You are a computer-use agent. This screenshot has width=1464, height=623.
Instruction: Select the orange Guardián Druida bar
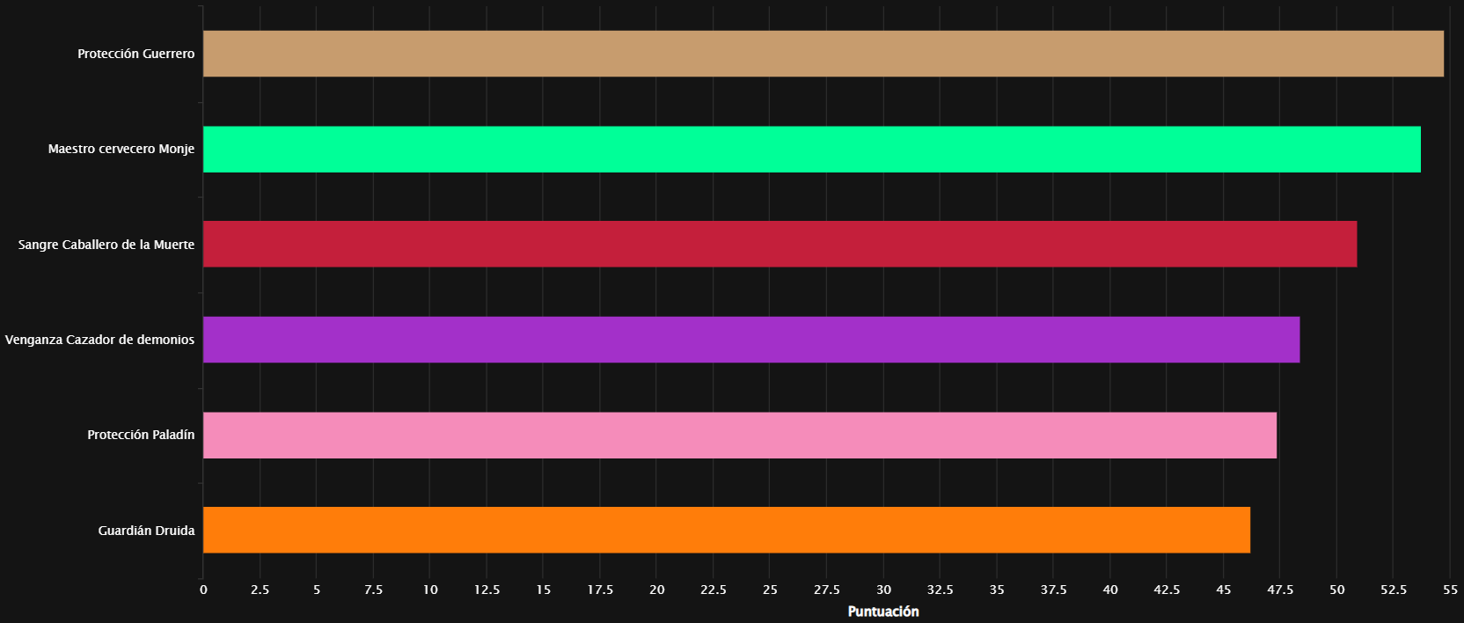click(726, 530)
